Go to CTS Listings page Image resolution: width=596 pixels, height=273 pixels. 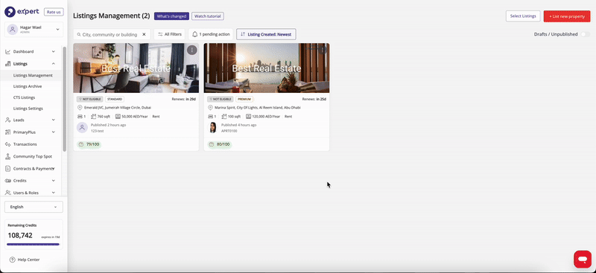[x=24, y=97]
